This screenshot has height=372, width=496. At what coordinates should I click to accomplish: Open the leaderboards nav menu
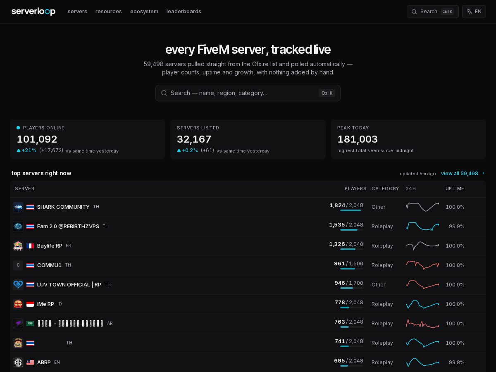tap(184, 12)
